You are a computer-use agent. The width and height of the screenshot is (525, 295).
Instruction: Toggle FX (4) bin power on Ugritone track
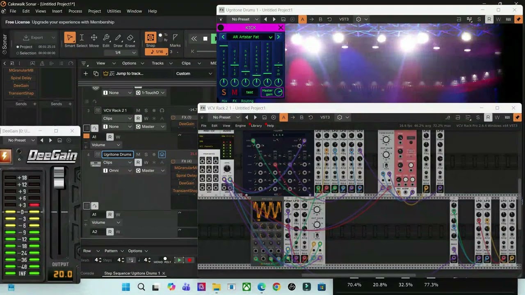coord(173,161)
